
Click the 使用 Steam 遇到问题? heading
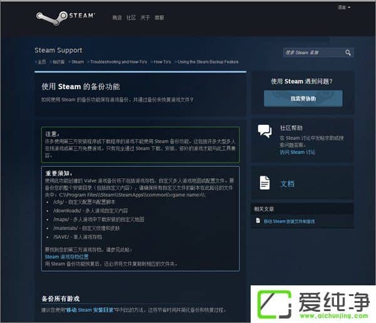[301, 82]
